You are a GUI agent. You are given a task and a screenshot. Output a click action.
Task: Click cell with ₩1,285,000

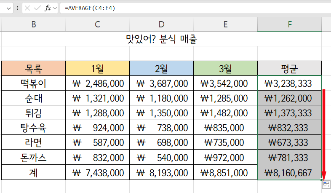[x=225, y=98]
